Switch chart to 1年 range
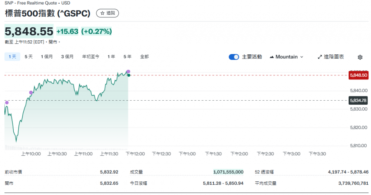 click(x=111, y=57)
